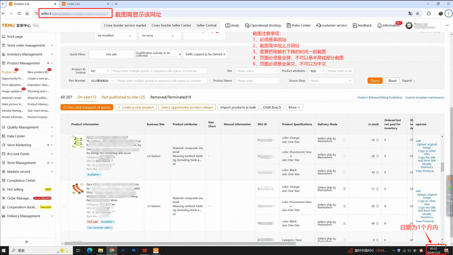Tick the select-all checkbox in table header
Viewport: 453px width, 255px height.
pyautogui.click(x=65, y=124)
